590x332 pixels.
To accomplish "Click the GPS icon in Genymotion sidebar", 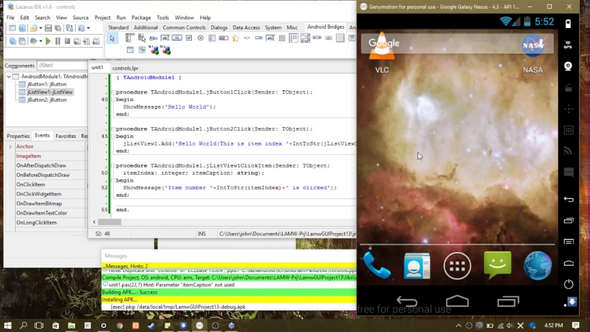I will (x=568, y=45).
